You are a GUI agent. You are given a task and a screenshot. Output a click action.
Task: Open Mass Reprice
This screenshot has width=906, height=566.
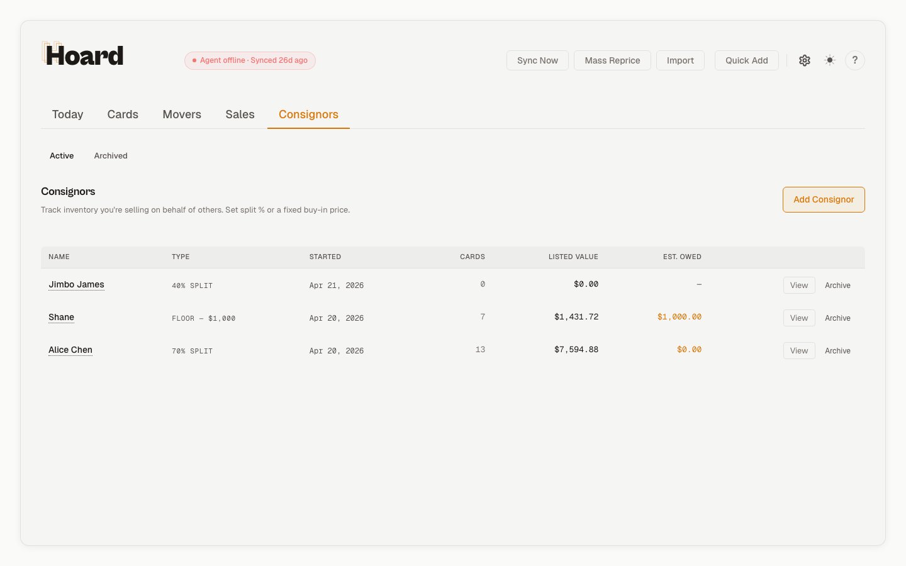click(612, 60)
